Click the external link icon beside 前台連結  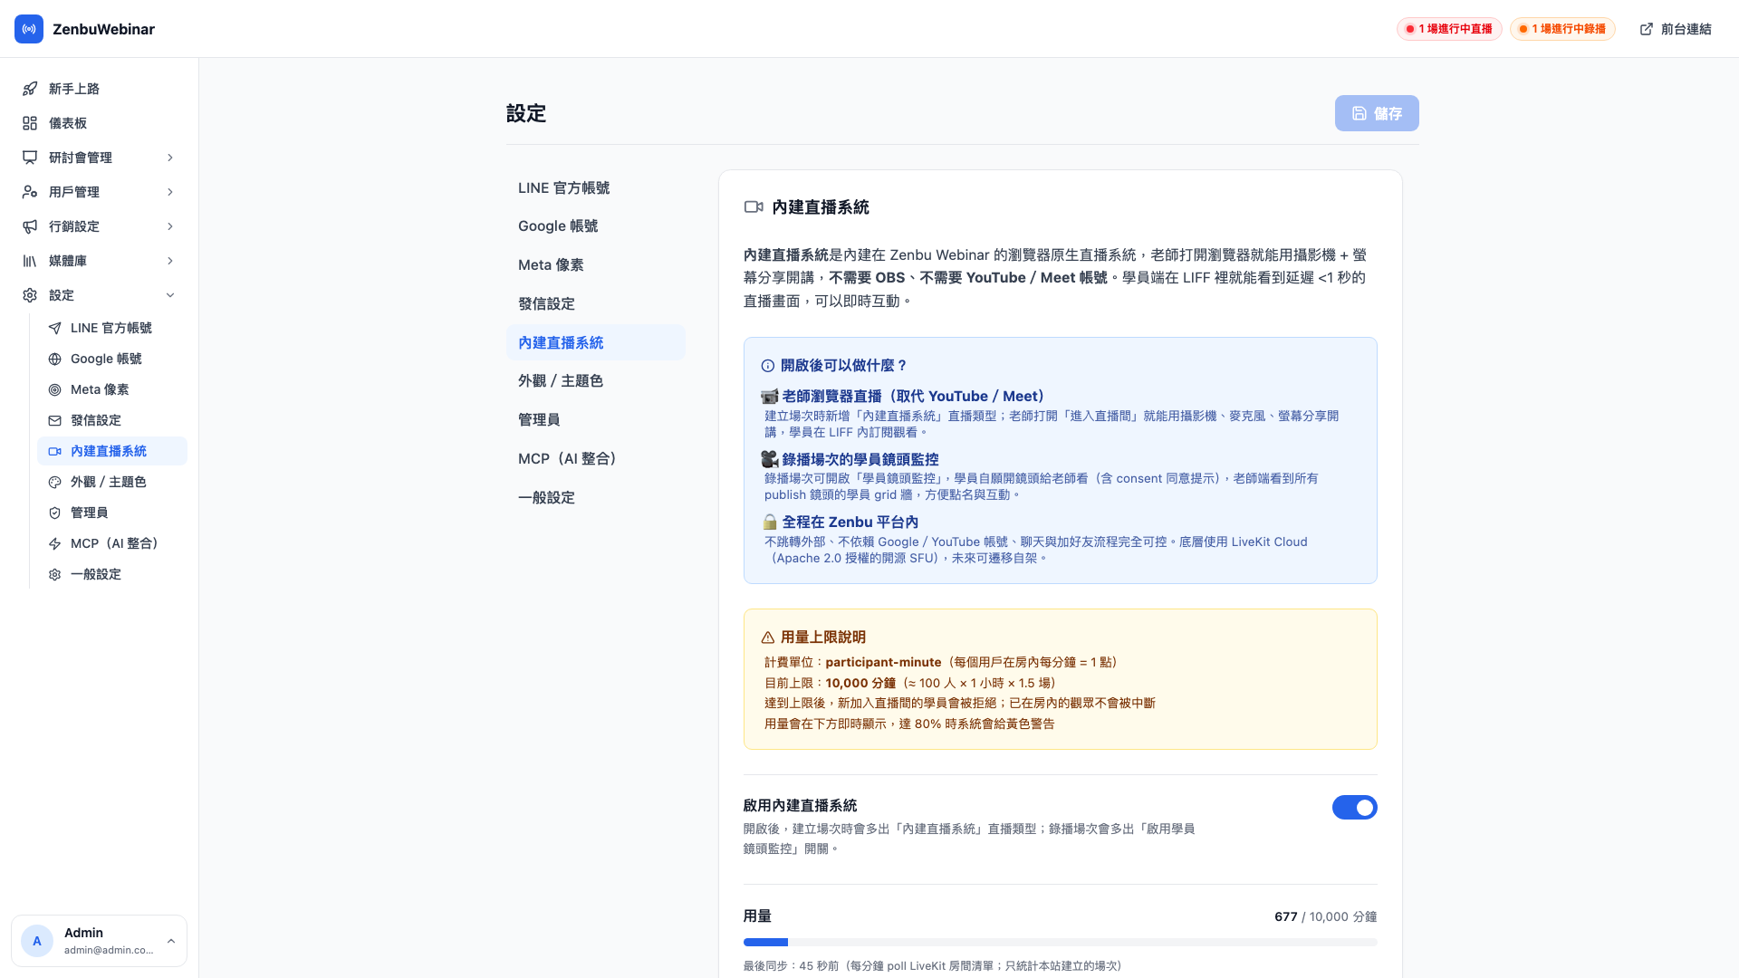click(x=1647, y=29)
